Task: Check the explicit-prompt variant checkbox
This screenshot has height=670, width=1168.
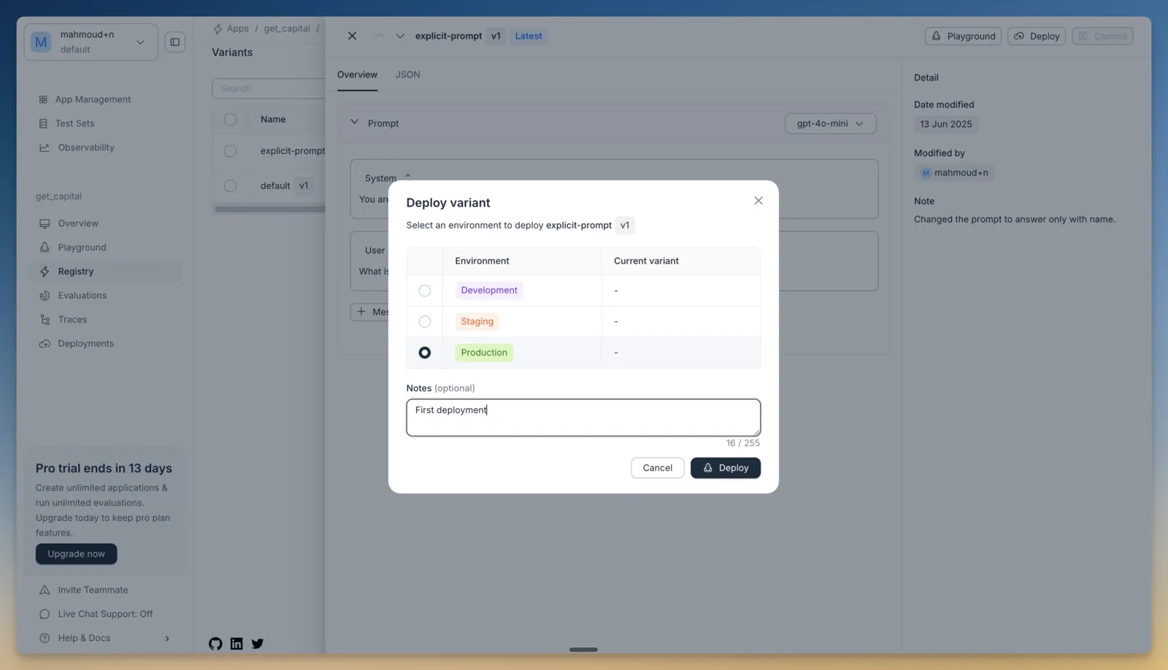Action: pyautogui.click(x=231, y=151)
